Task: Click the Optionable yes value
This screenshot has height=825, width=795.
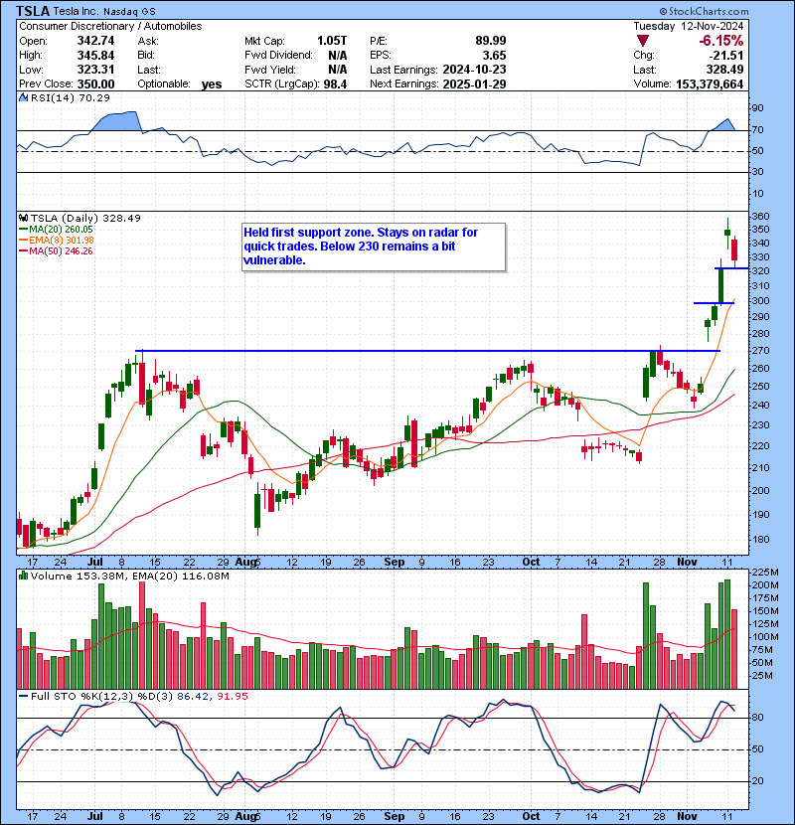Action: pyautogui.click(x=212, y=84)
